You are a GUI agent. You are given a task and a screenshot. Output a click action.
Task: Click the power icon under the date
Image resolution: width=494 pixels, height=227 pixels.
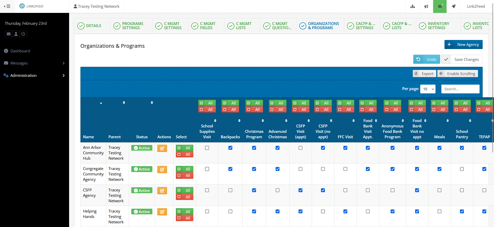click(x=23, y=34)
